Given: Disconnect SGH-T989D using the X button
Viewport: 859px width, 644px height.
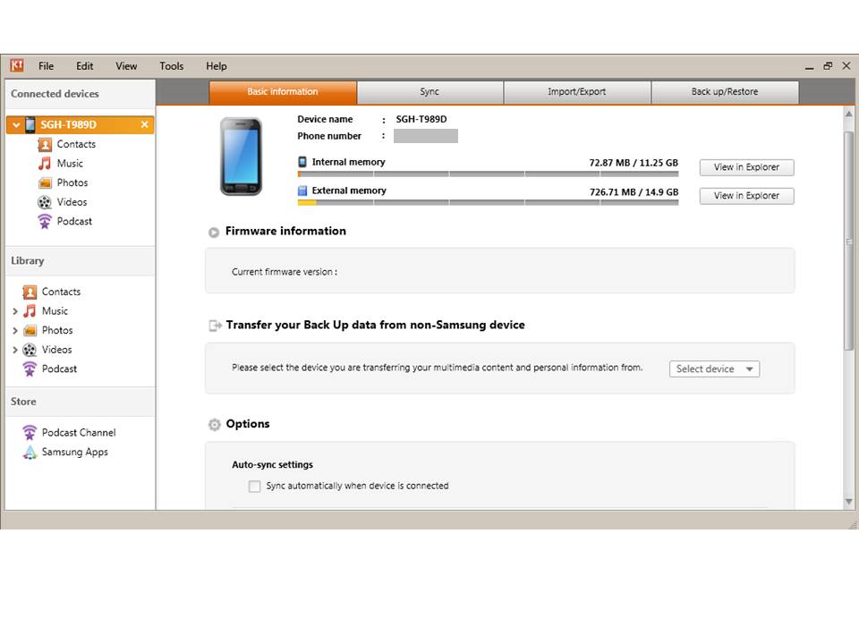Looking at the screenshot, I should (144, 125).
